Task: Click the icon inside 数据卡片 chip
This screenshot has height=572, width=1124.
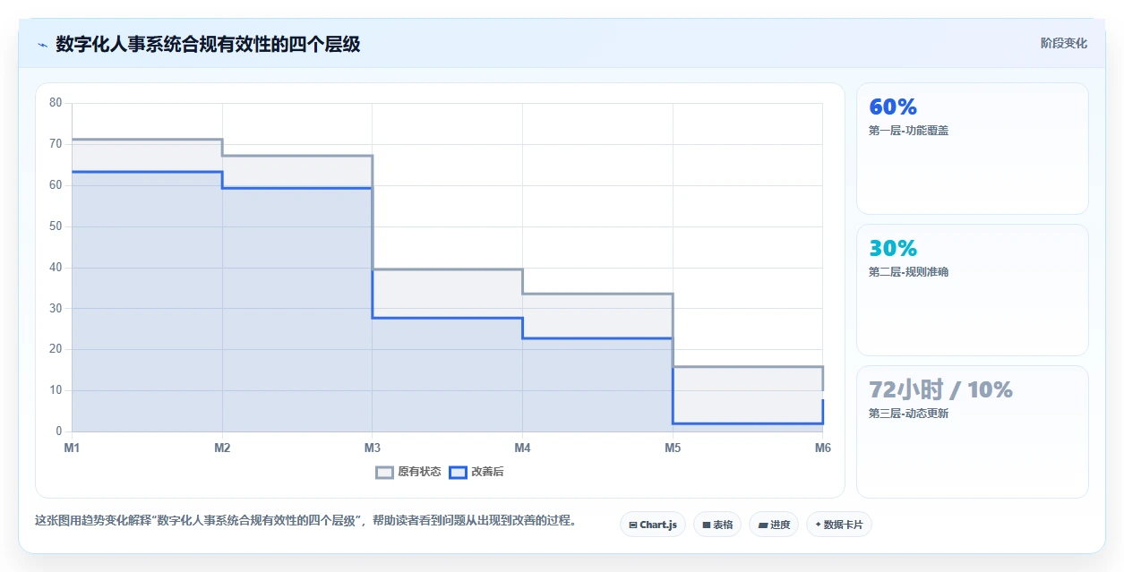Action: tap(818, 525)
